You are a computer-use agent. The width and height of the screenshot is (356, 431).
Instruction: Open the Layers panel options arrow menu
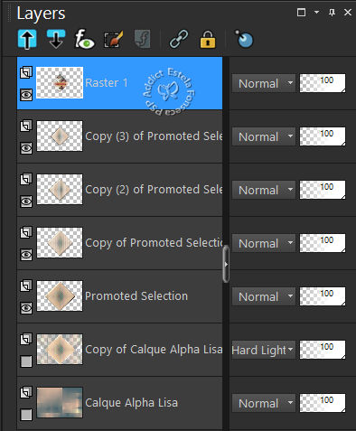316,12
